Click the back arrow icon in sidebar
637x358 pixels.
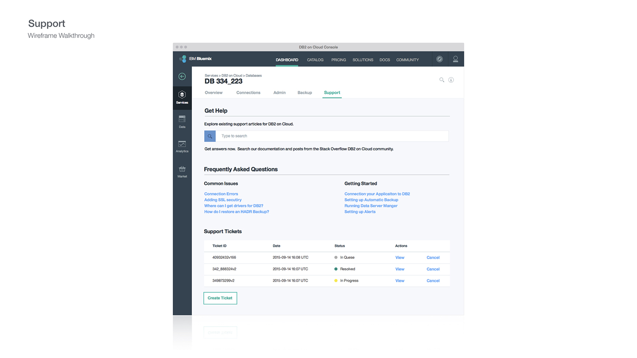(182, 76)
